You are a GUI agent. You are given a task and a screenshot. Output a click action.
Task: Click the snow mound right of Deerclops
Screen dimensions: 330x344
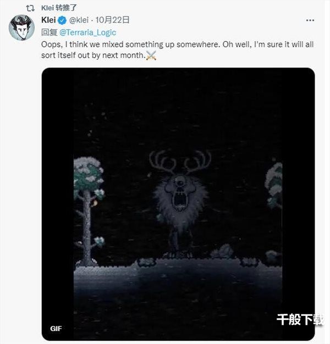coord(223,252)
